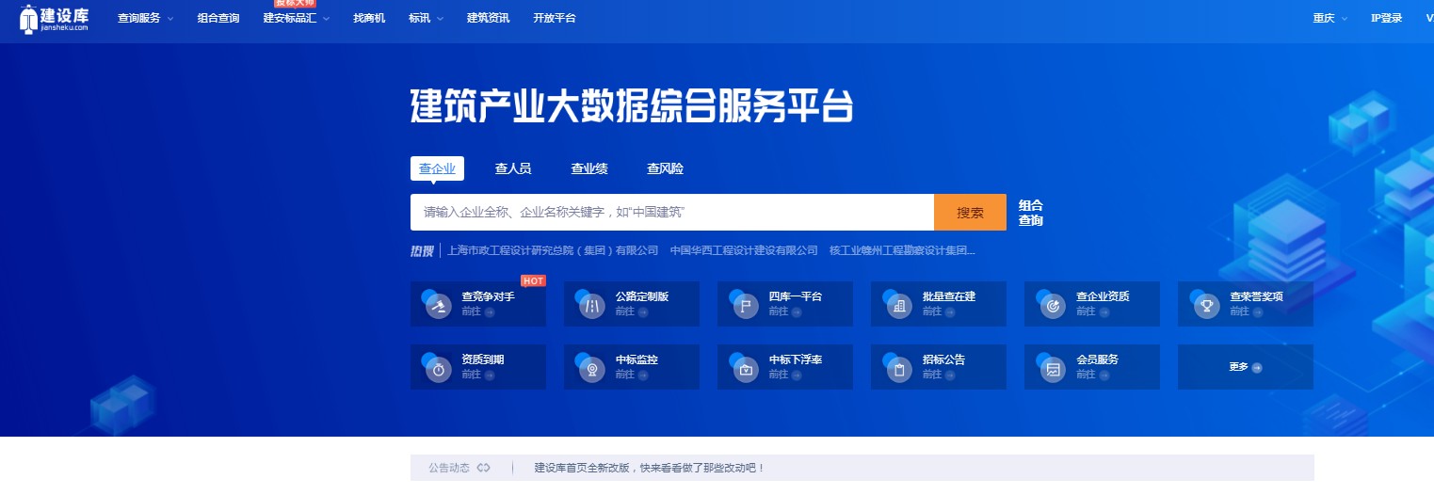Switch to the 查风险 search tab
Image resolution: width=1434 pixels, height=495 pixels.
click(x=665, y=168)
